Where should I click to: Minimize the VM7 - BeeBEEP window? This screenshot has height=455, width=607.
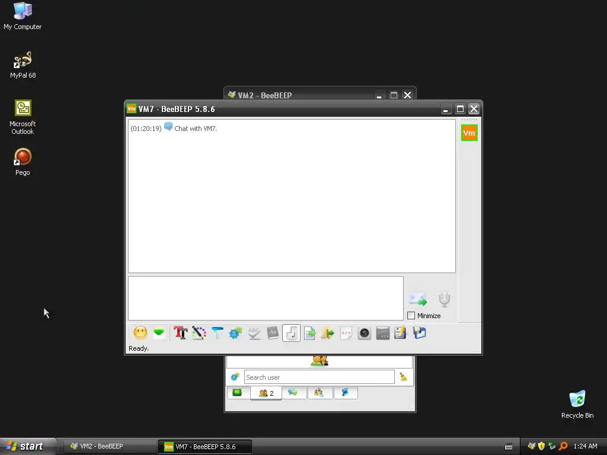coord(446,109)
